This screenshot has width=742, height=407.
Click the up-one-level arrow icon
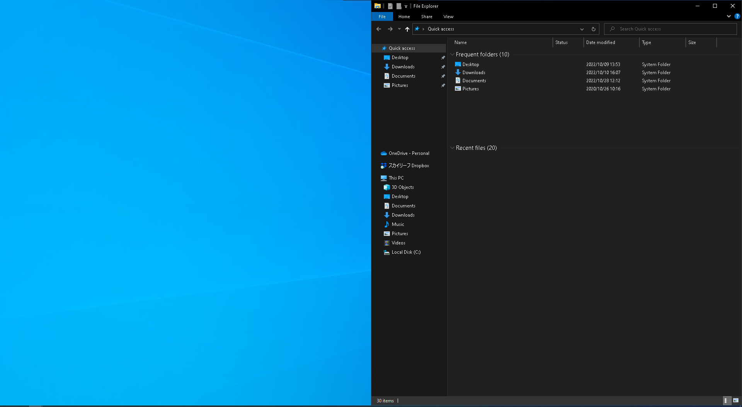point(407,29)
